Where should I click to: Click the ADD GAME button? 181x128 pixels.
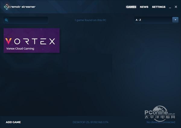coord(13,122)
